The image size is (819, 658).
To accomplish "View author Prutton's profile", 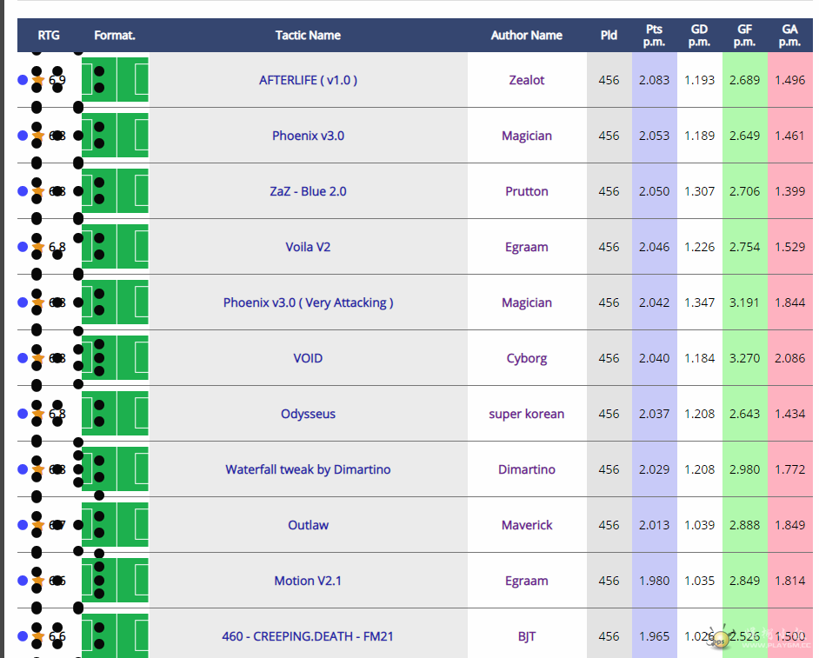I will [527, 191].
